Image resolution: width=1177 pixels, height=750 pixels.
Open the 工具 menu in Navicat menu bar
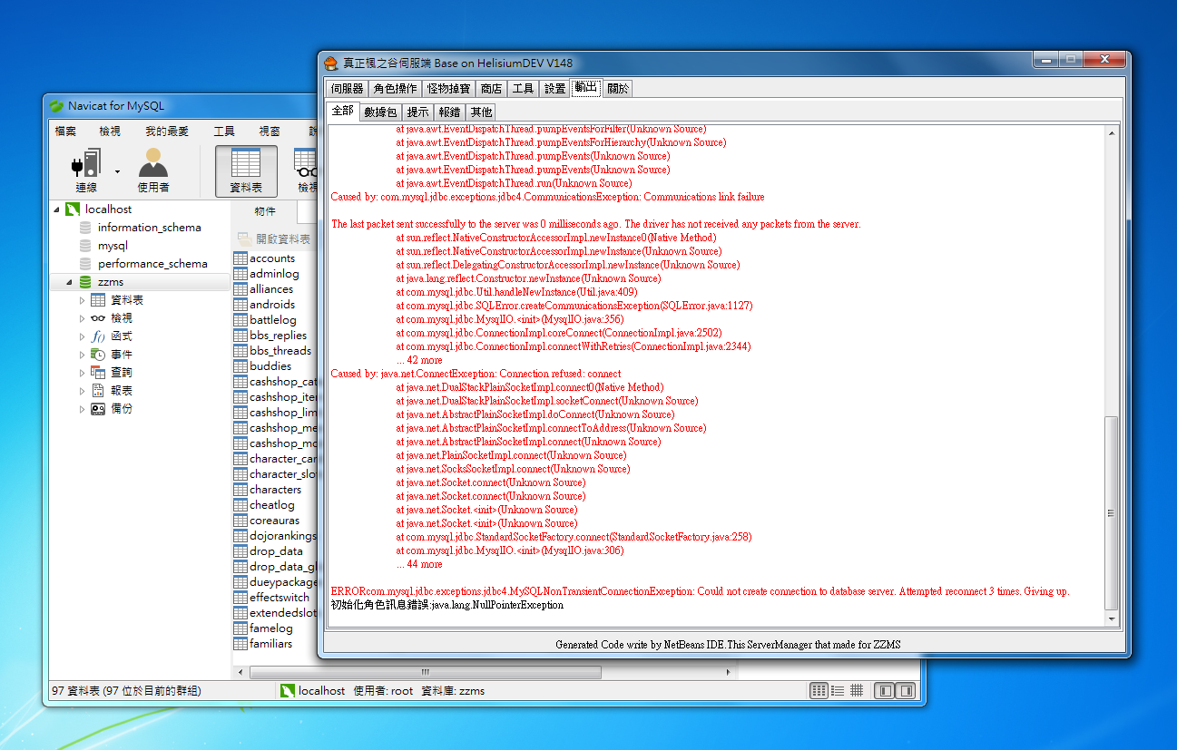click(x=224, y=131)
